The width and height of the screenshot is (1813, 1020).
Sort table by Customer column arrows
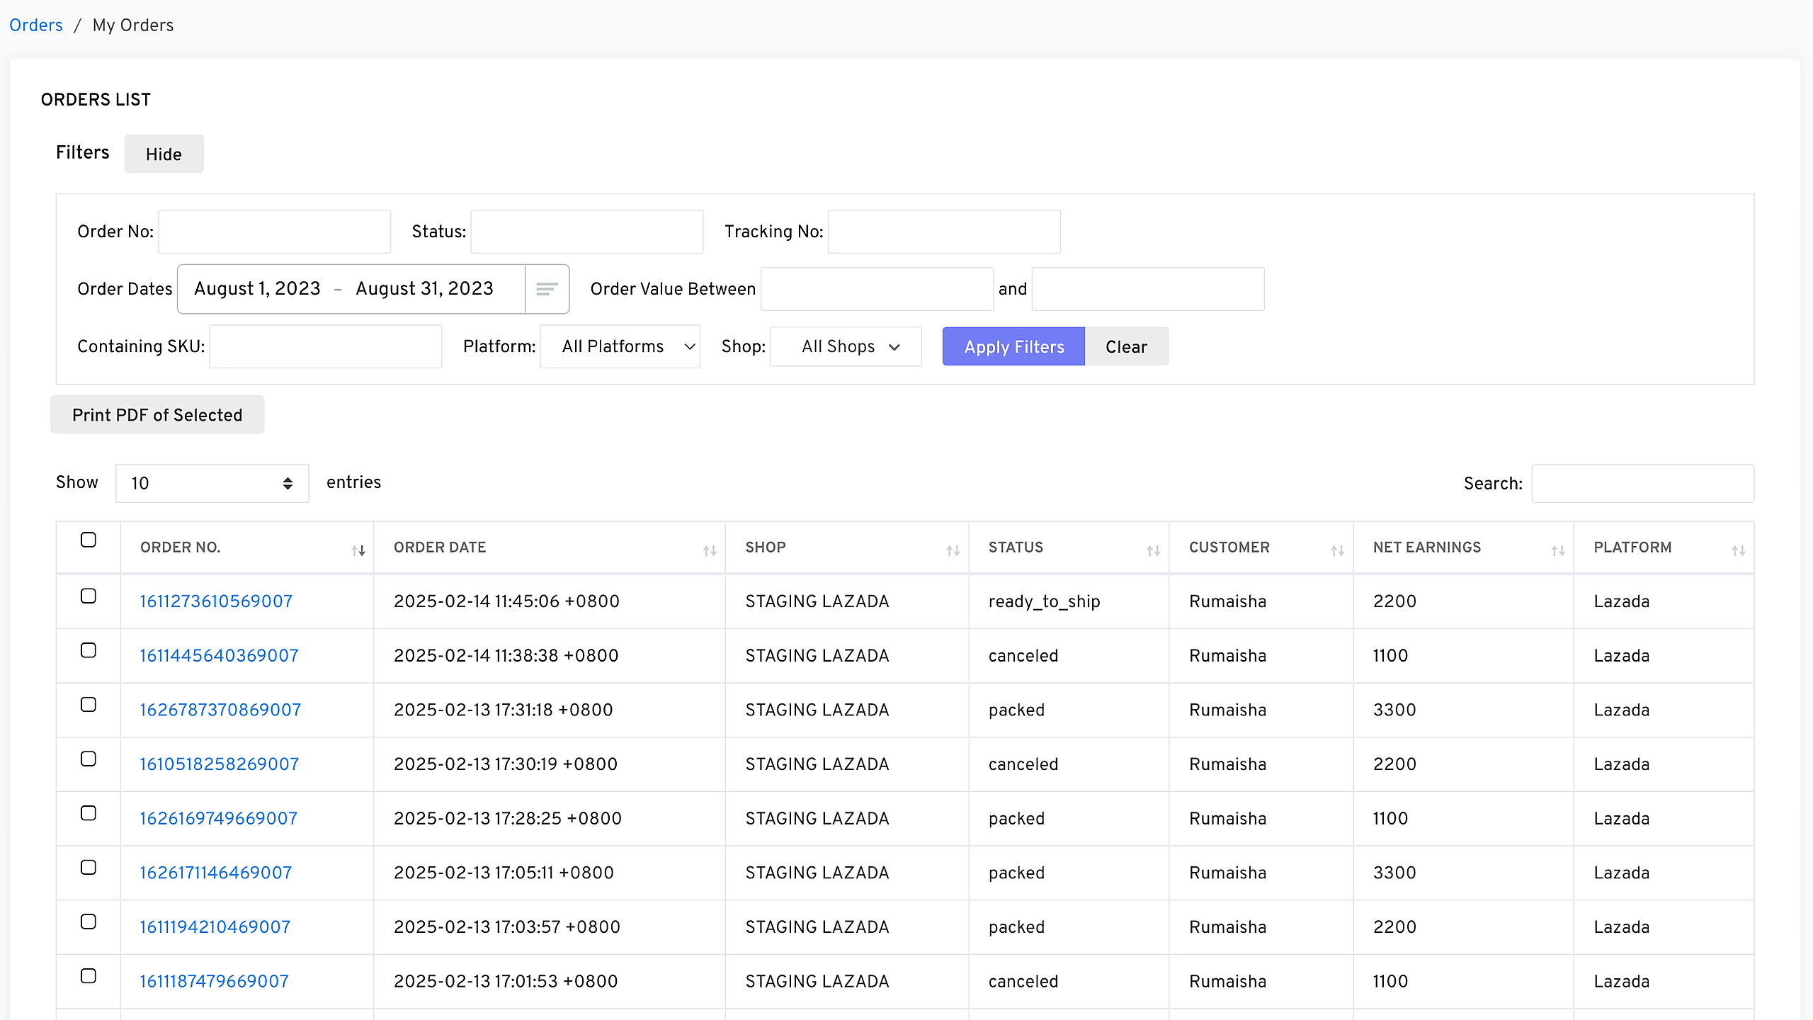tap(1337, 550)
